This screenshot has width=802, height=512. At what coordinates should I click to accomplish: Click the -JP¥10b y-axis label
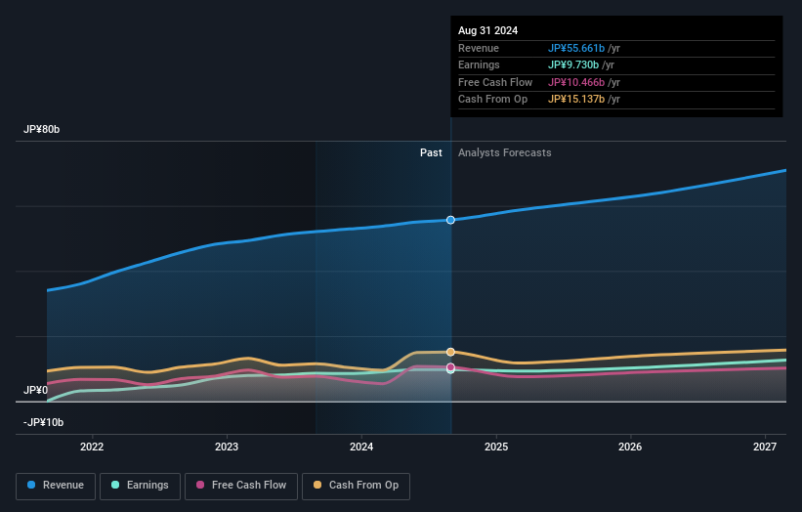pyautogui.click(x=44, y=422)
